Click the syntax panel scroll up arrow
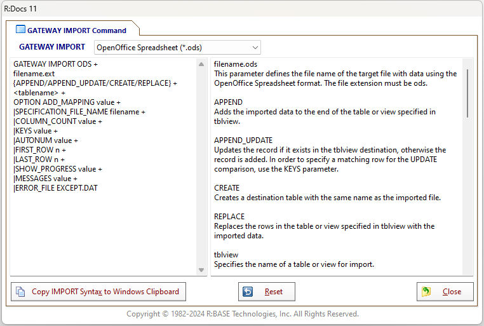The width and height of the screenshot is (484, 326). (201, 64)
